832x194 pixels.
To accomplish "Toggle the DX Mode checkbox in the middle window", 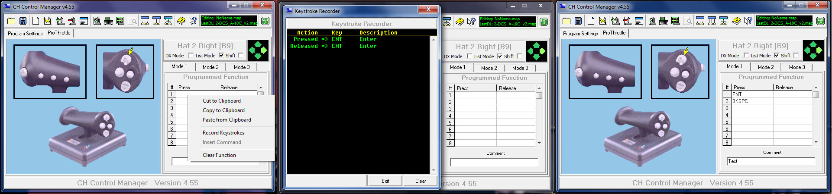I will 469,56.
